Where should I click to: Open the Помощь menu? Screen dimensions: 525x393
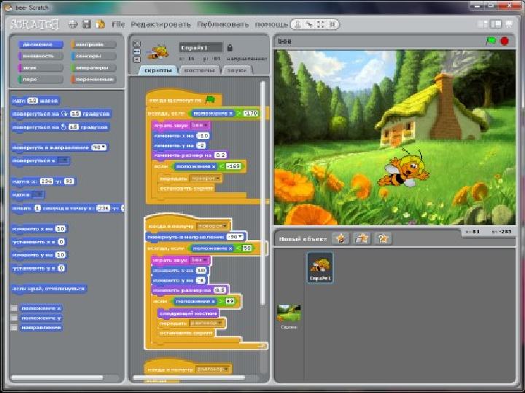click(271, 25)
